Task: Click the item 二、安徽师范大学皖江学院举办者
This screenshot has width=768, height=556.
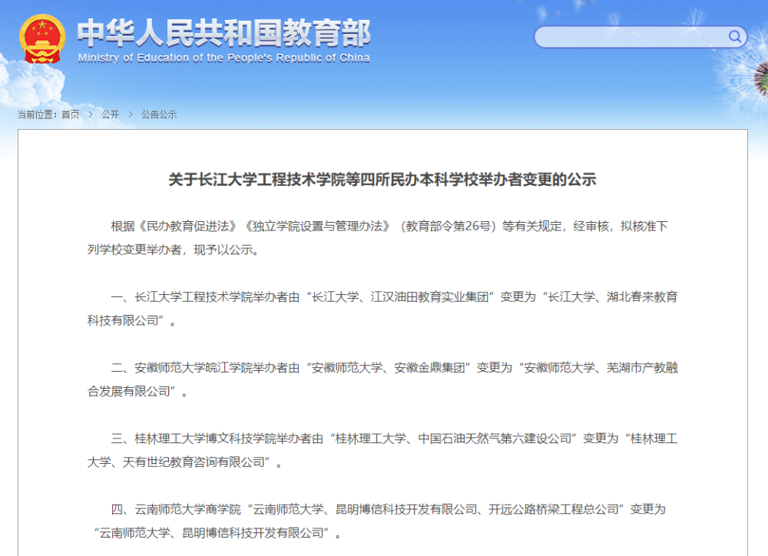Action: (382, 379)
